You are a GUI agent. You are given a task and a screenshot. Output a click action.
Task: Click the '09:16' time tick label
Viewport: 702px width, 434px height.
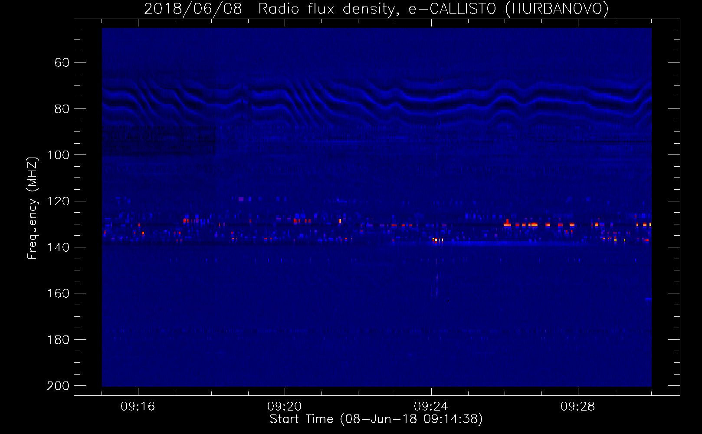click(138, 406)
